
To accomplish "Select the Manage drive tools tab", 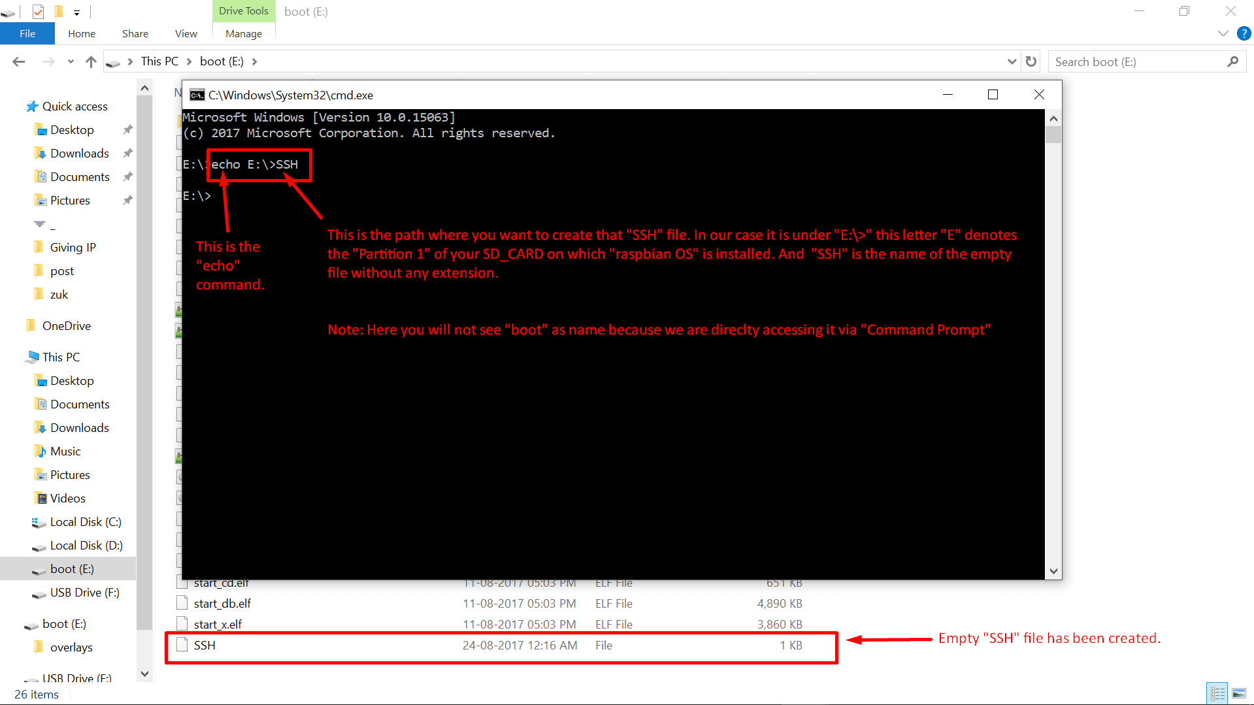I will pyautogui.click(x=244, y=33).
